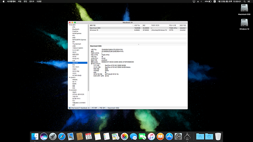253x142 pixels.
Task: Select Macintosh SSD row in volume table
Action: [x=138, y=28]
